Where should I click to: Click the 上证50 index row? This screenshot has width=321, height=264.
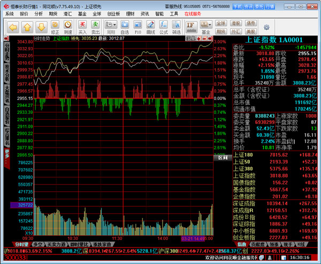[x=275, y=162]
